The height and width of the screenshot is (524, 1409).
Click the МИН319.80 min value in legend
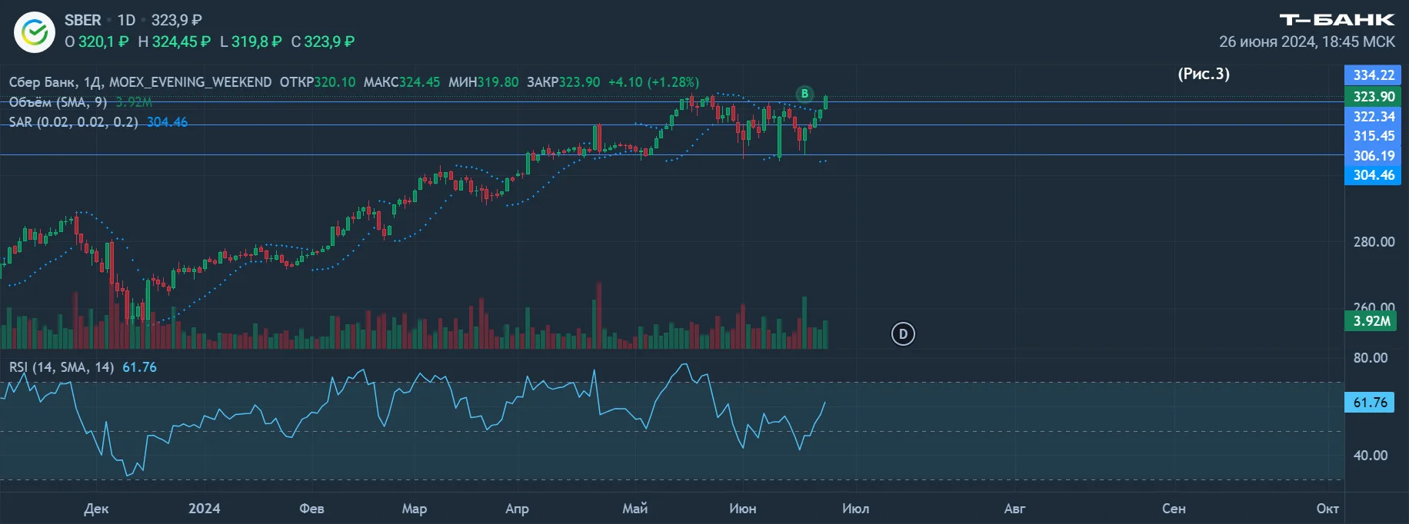(483, 81)
